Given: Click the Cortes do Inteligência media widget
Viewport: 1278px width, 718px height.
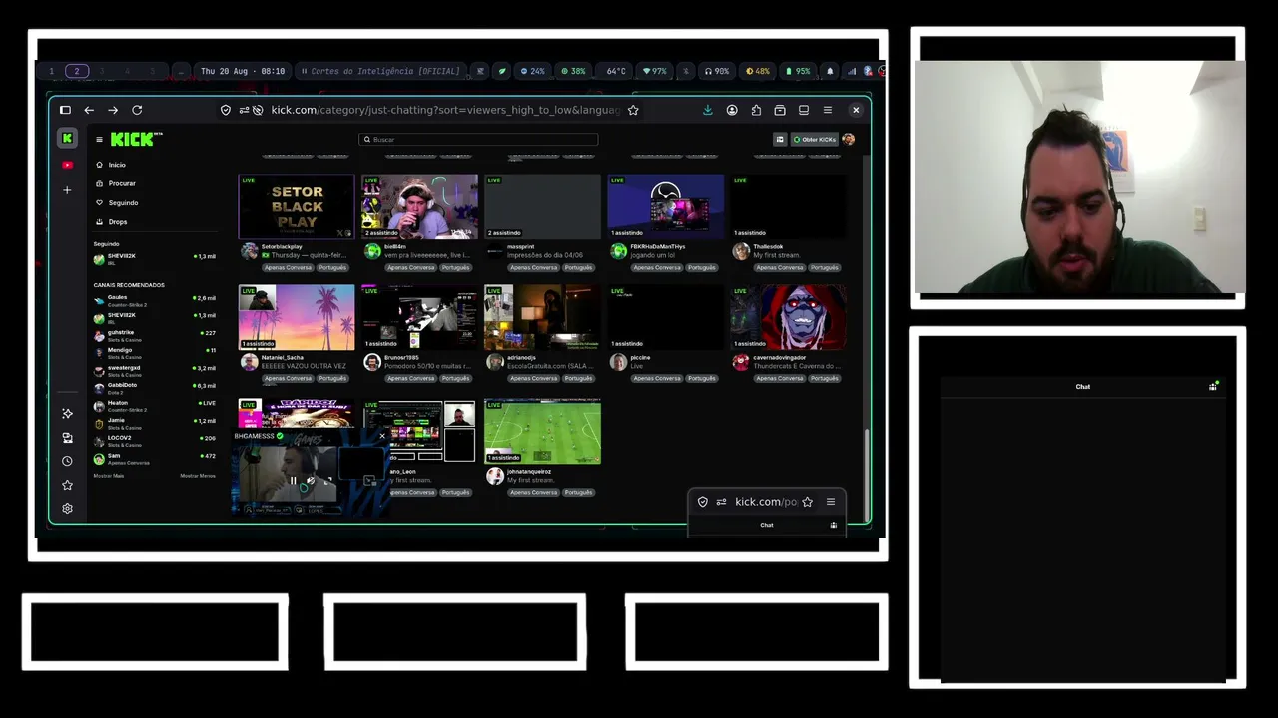Looking at the screenshot, I should coord(380,71).
